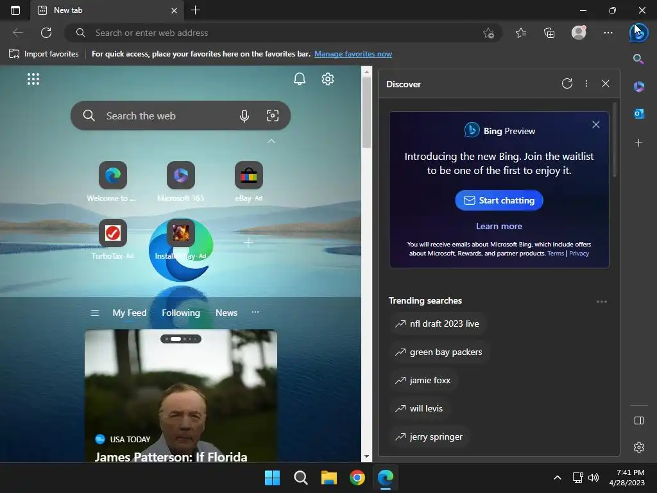The width and height of the screenshot is (657, 493).
Task: Switch to the Following tab
Action: (x=180, y=313)
